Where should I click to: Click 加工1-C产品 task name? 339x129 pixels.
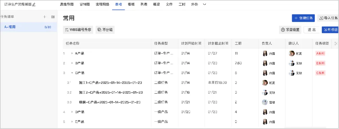pyautogui.click(x=110, y=83)
